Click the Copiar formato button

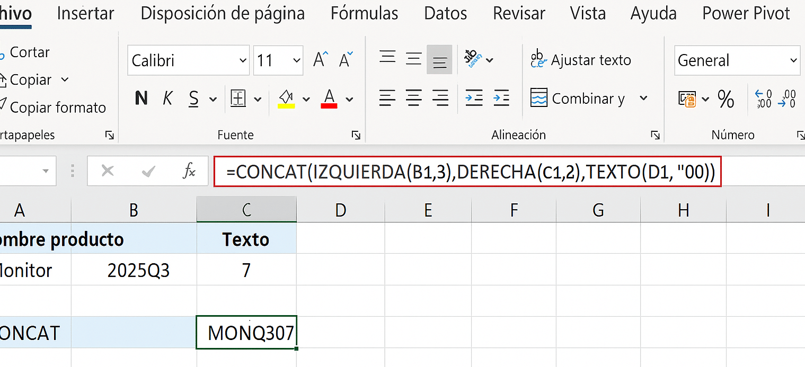57,108
